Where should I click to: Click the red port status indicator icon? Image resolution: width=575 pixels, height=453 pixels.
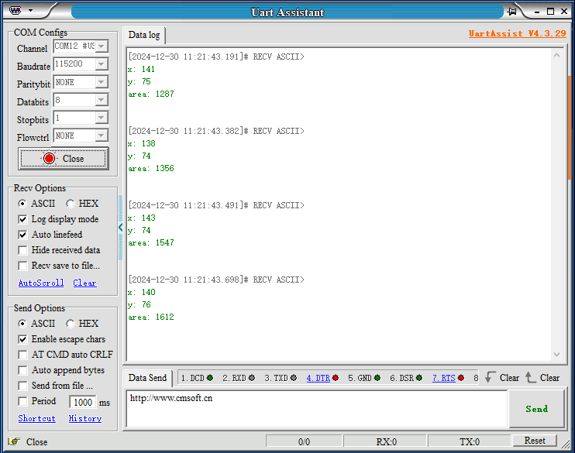pos(49,158)
